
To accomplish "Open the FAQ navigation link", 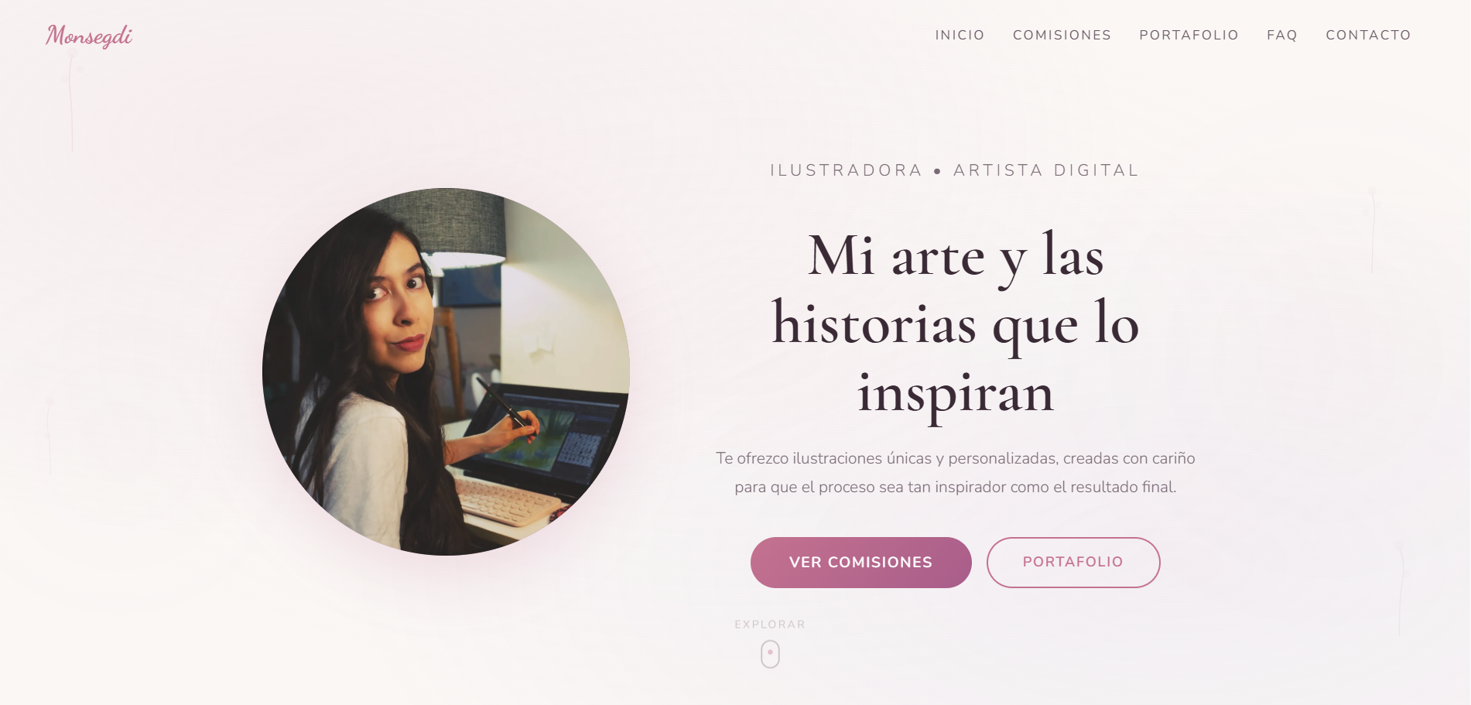I will click(1281, 35).
